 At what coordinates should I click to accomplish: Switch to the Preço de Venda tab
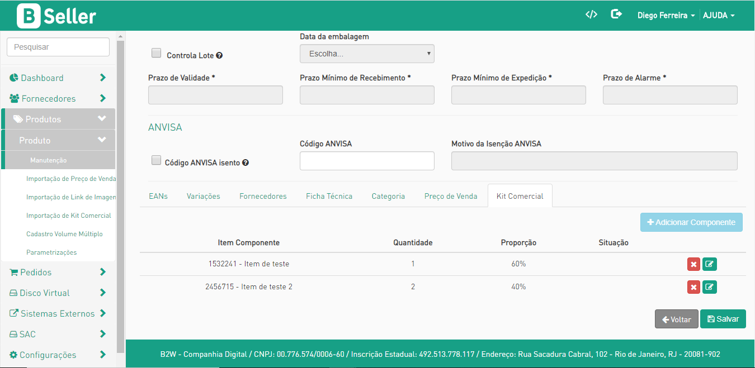(x=451, y=196)
